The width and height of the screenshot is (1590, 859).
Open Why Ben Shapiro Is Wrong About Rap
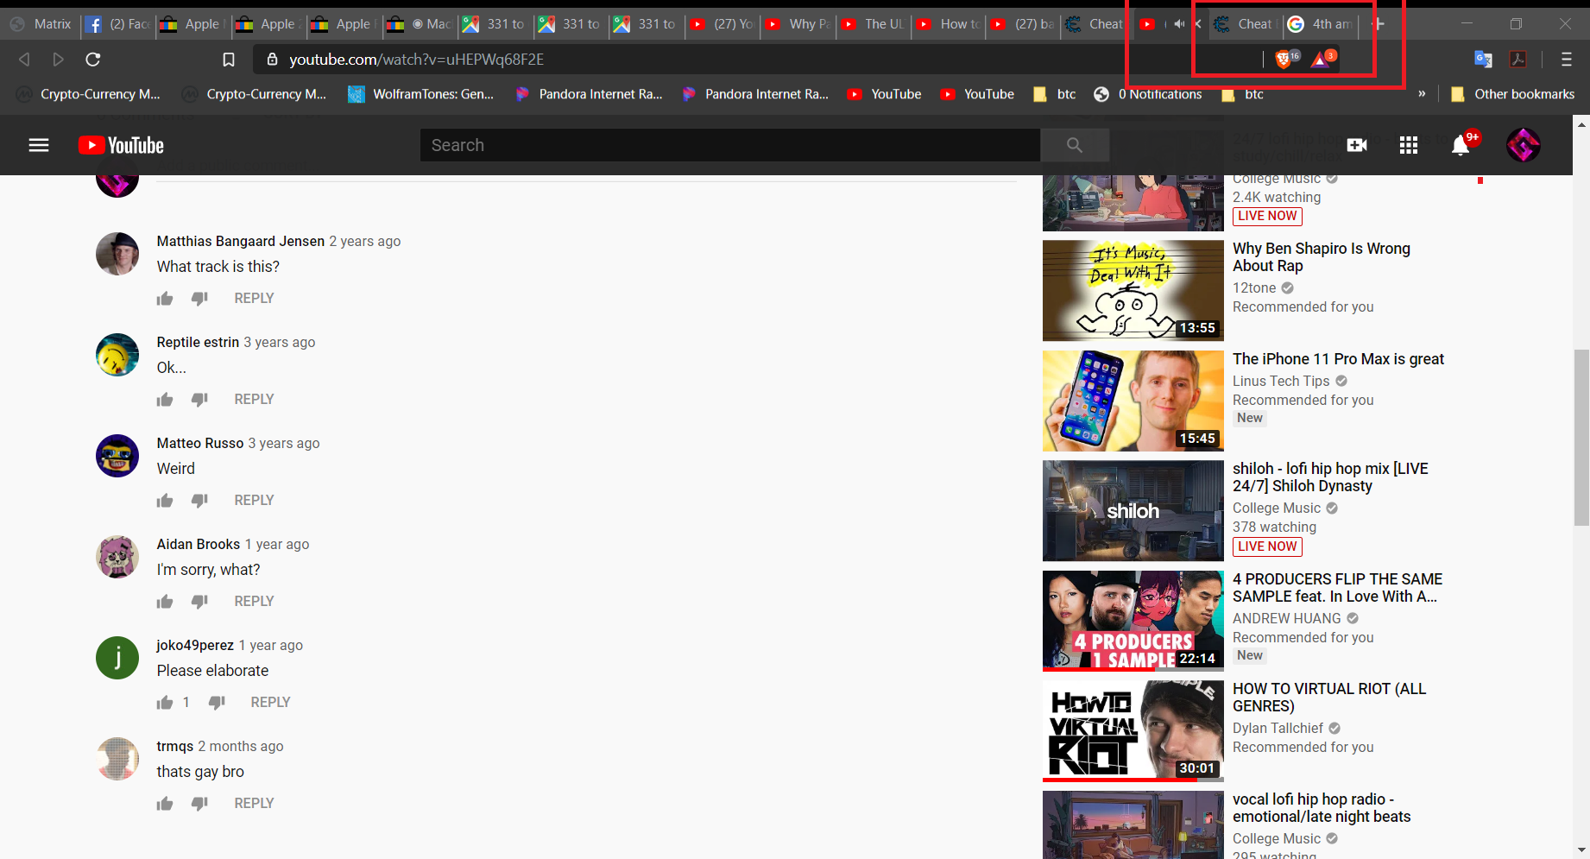coord(1321,257)
